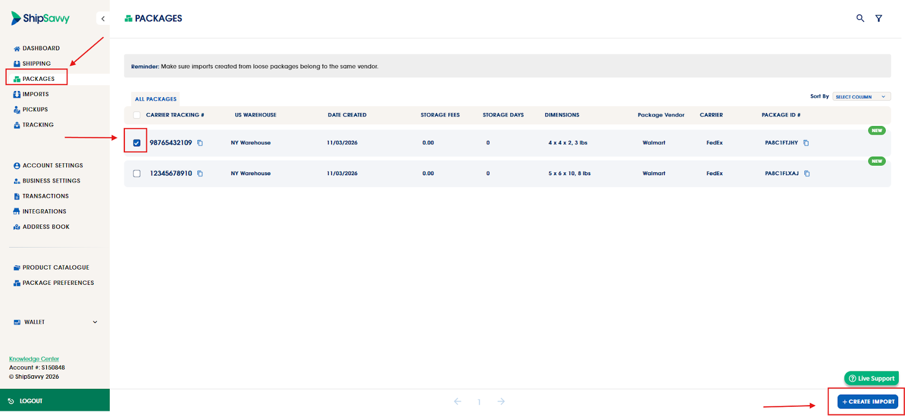Click dimensions 5 x 6 x 10, 8 lbs
The image size is (905, 416).
tap(570, 173)
